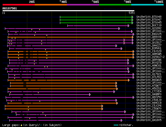This screenshot has height=127, width=166.
Task: Select the UniRef100_A8MSW5 label
Action: pos(149,54)
